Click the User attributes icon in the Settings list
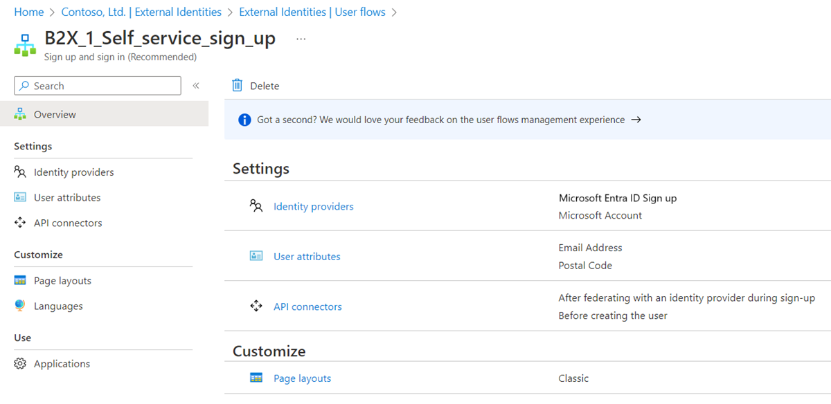The height and width of the screenshot is (404, 831). click(x=256, y=256)
